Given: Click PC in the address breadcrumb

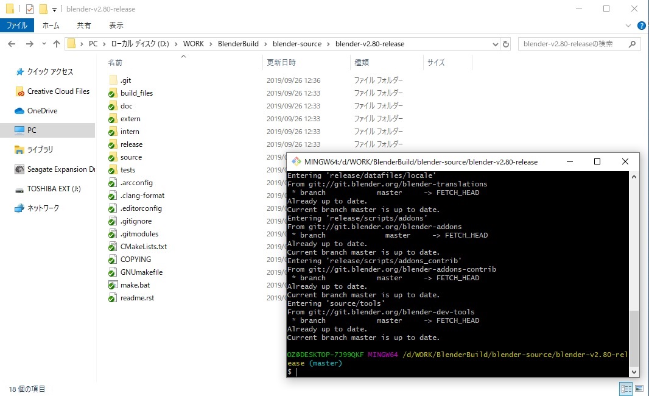Looking at the screenshot, I should coord(93,44).
